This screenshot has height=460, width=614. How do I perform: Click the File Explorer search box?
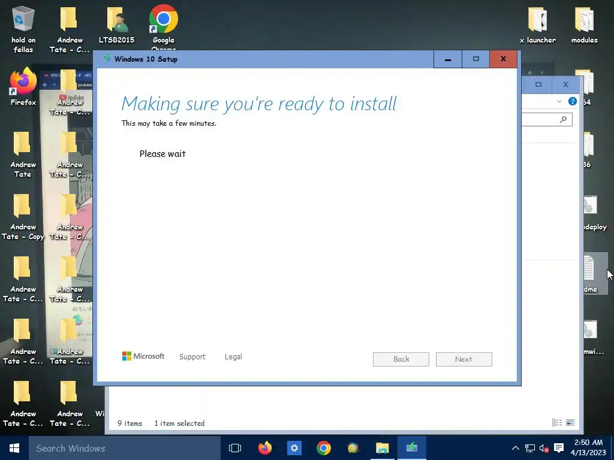[x=547, y=119]
